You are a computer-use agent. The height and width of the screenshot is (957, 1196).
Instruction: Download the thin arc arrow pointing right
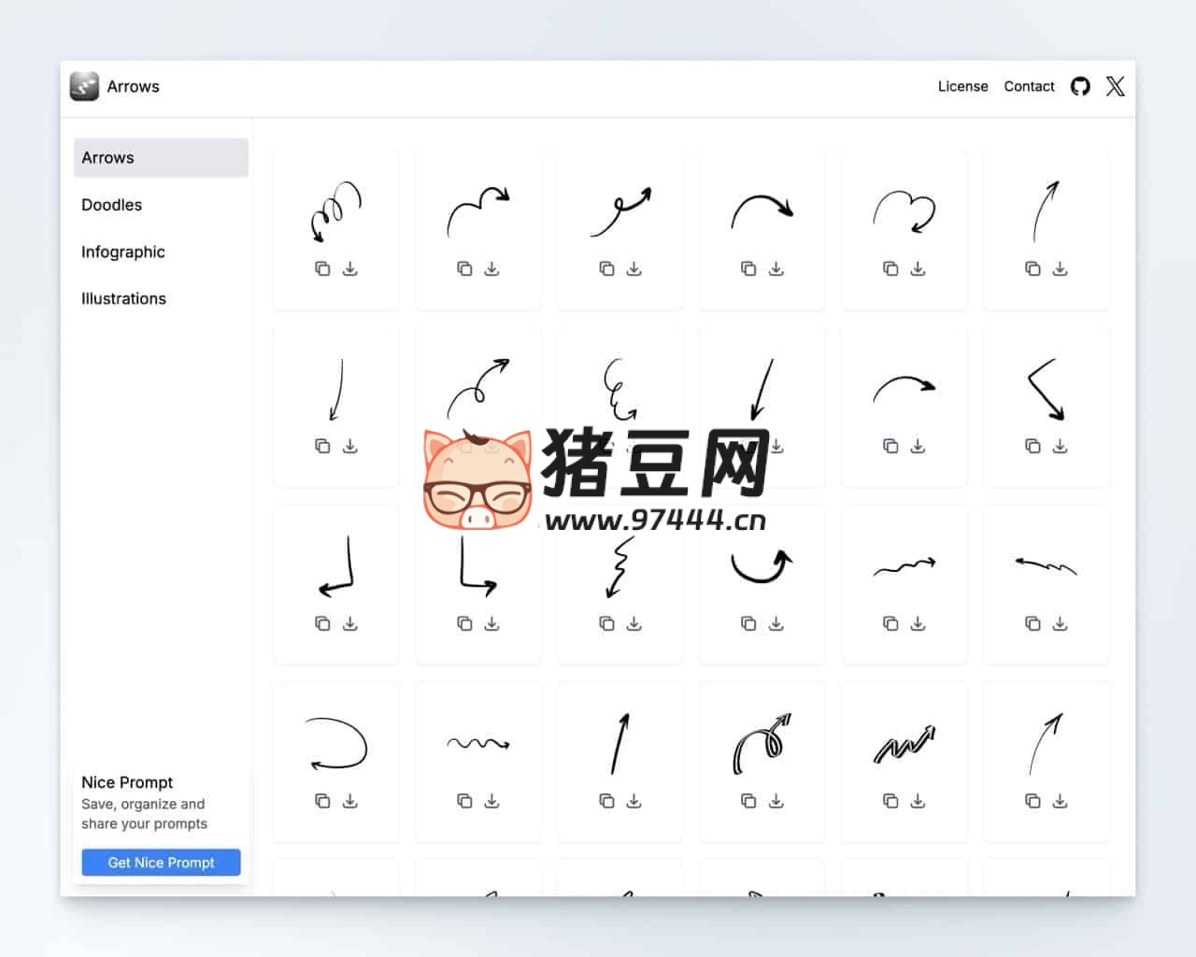(x=918, y=446)
